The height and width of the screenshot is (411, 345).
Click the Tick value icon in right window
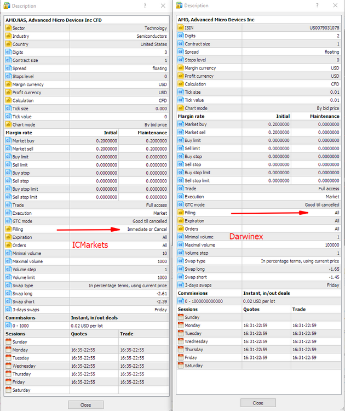coord(181,100)
